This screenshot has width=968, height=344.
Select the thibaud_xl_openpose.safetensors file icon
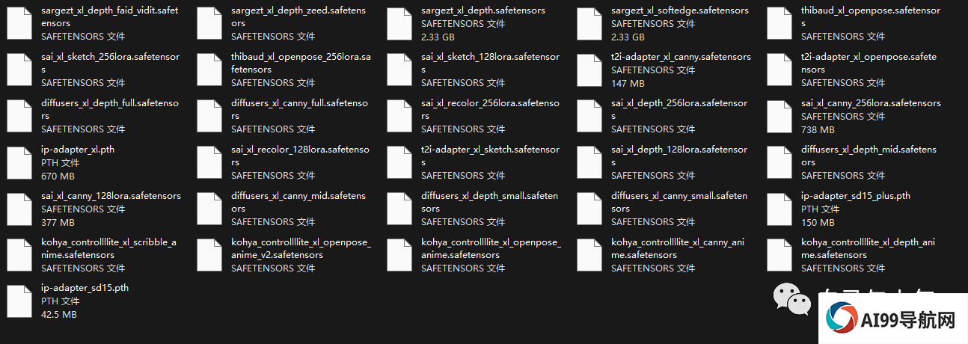[779, 23]
